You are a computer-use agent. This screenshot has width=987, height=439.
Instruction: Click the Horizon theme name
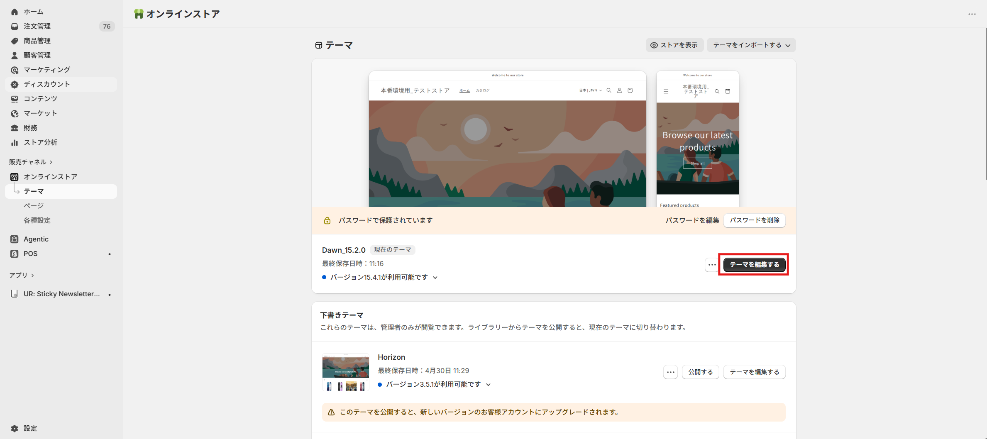coord(391,357)
